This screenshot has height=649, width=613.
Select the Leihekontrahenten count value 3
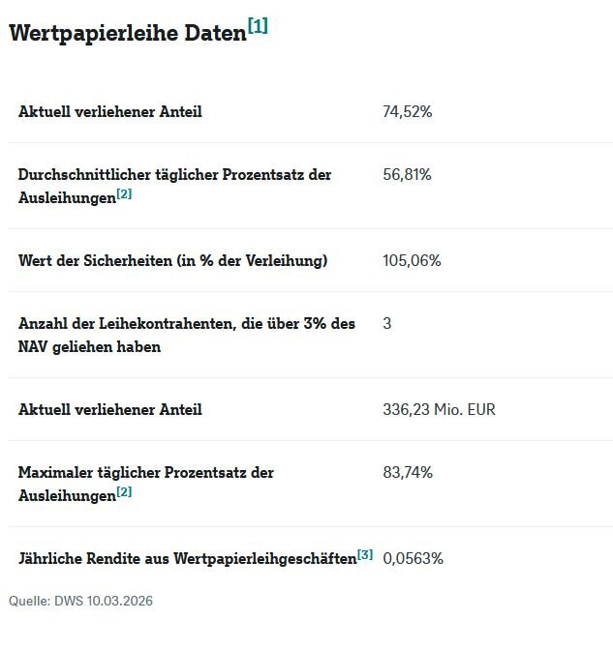tap(387, 323)
